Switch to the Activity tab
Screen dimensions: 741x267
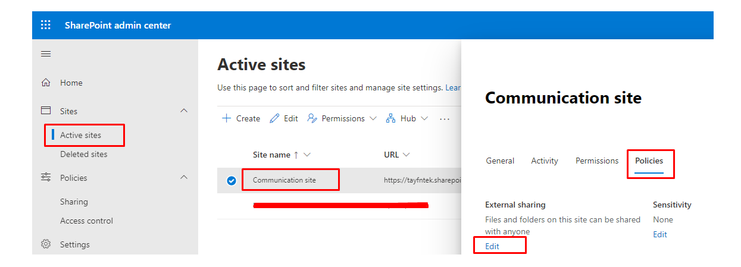point(545,161)
